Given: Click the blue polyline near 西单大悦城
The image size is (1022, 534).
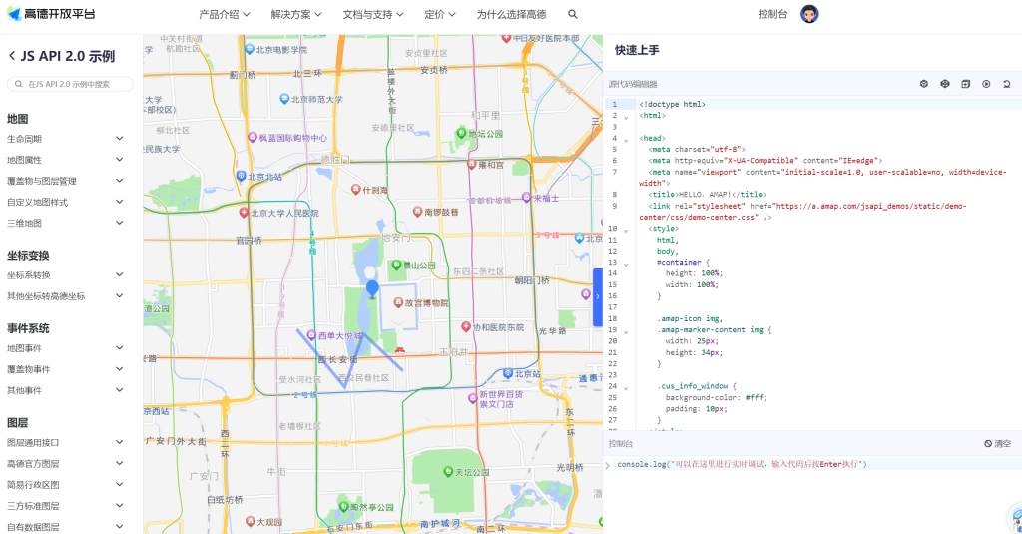Looking at the screenshot, I should tap(349, 360).
